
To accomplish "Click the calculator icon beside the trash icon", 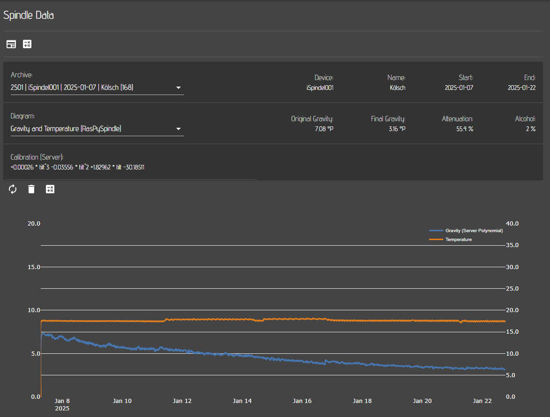I will pos(50,189).
